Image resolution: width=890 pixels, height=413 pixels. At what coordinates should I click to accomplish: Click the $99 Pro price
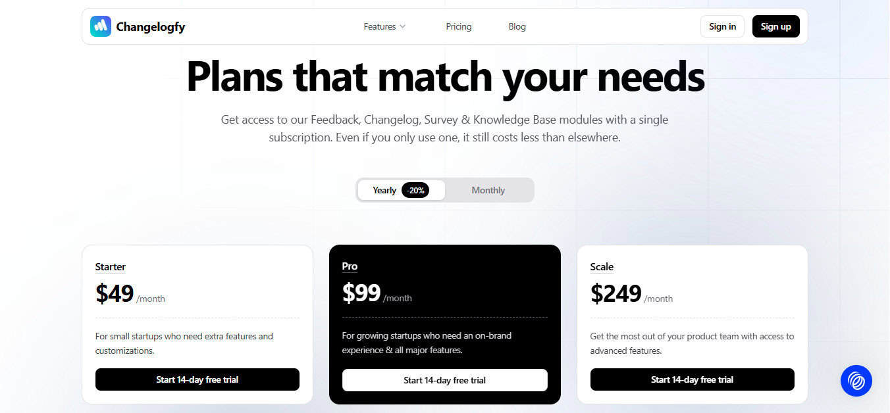pyautogui.click(x=361, y=293)
